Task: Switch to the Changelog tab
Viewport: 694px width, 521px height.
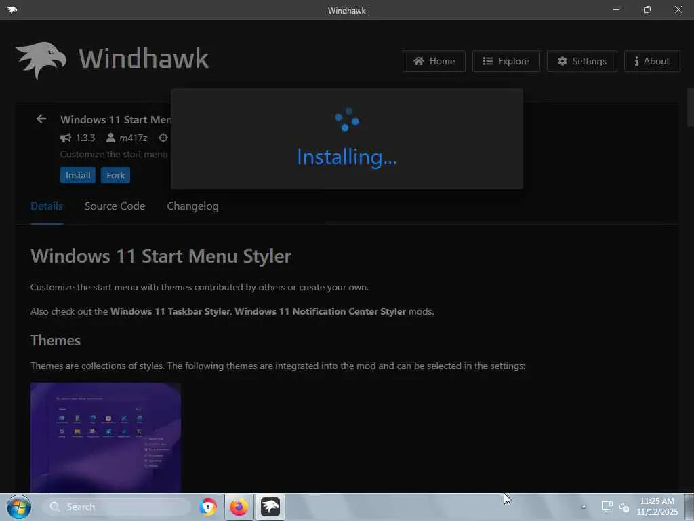Action: pos(192,206)
